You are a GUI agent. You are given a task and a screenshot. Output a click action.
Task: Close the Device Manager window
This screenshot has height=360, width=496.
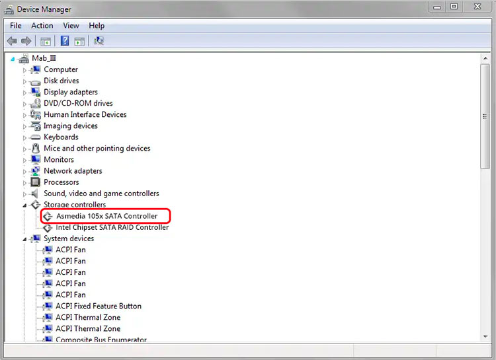click(477, 7)
